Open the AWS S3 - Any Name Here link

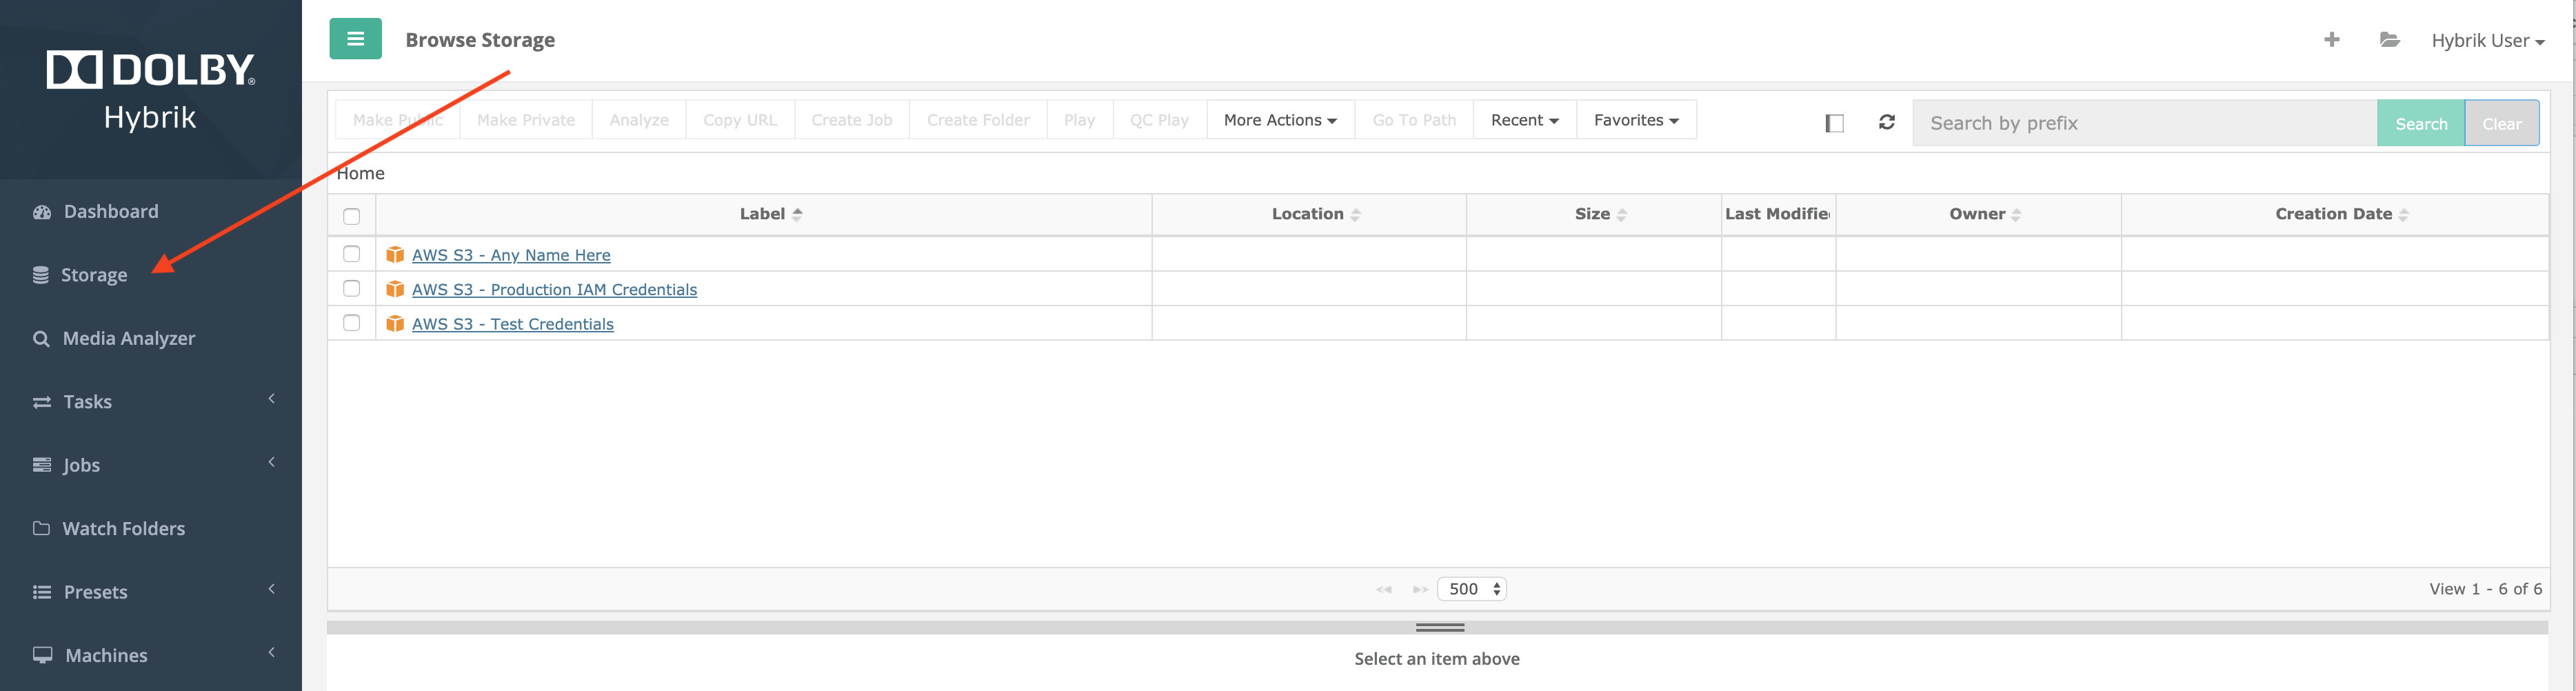coord(511,255)
